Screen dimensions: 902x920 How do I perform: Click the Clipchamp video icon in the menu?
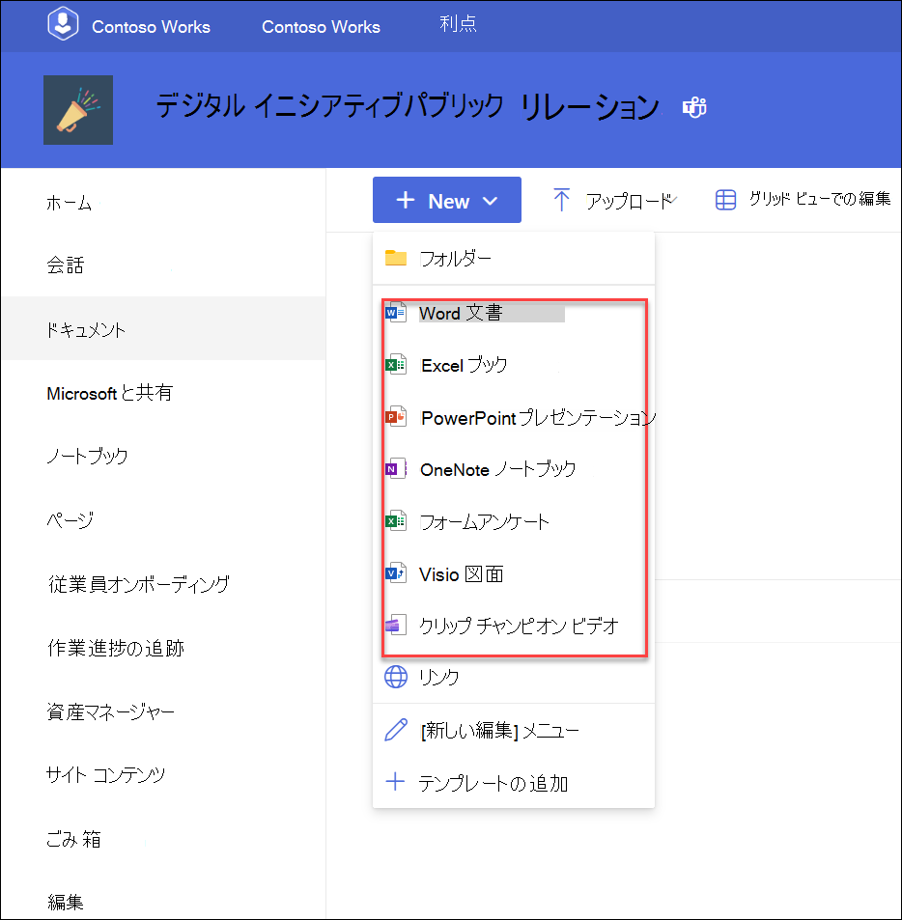396,626
